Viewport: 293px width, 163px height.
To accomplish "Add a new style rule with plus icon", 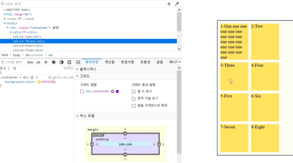I will (x=46, y=62).
